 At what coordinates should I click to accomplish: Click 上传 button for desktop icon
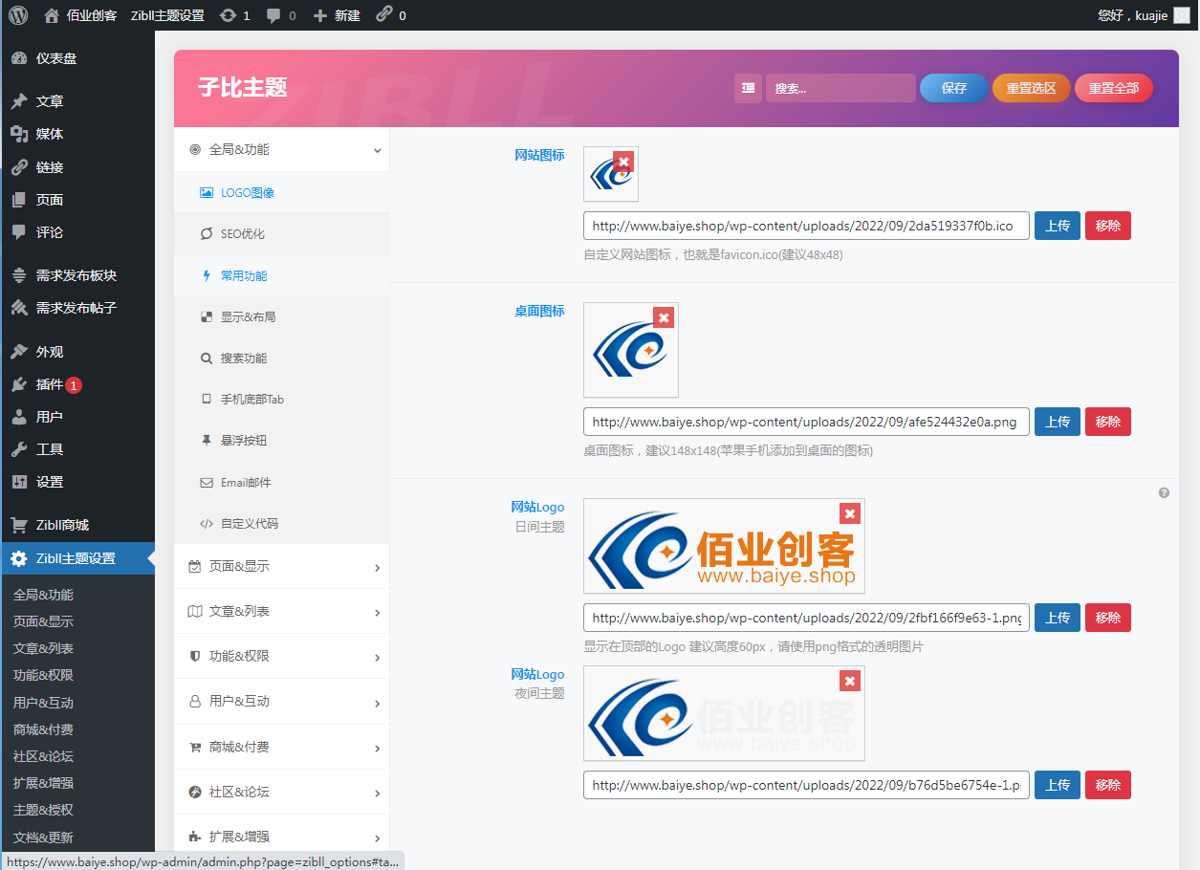(x=1057, y=422)
